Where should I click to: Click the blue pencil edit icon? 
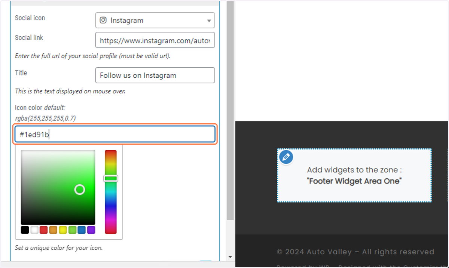click(x=286, y=157)
